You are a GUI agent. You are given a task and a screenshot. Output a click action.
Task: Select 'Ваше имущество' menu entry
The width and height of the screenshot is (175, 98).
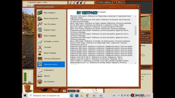51,19
